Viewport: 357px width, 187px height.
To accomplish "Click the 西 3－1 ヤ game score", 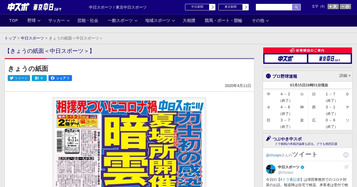I will pyautogui.click(x=330, y=107).
